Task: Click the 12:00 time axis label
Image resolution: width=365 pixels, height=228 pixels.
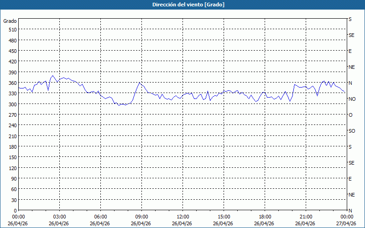Action: click(182, 217)
